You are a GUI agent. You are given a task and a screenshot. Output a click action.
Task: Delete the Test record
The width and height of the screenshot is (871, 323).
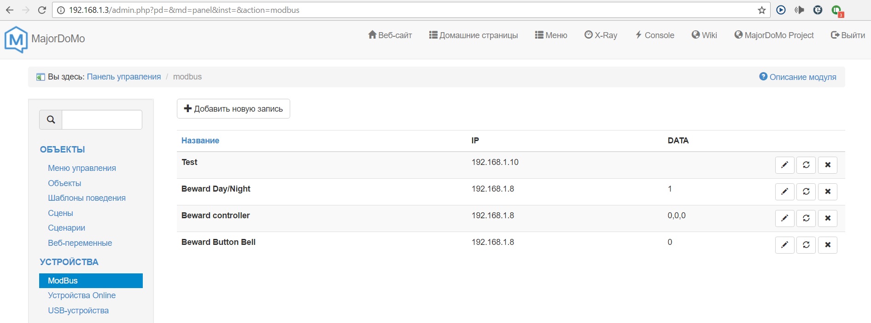pos(828,165)
